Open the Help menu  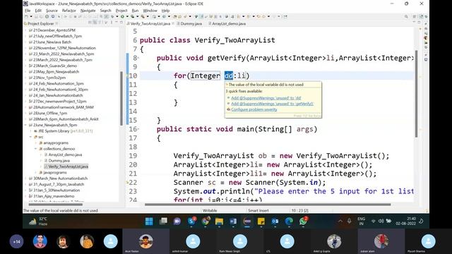coord(165,11)
